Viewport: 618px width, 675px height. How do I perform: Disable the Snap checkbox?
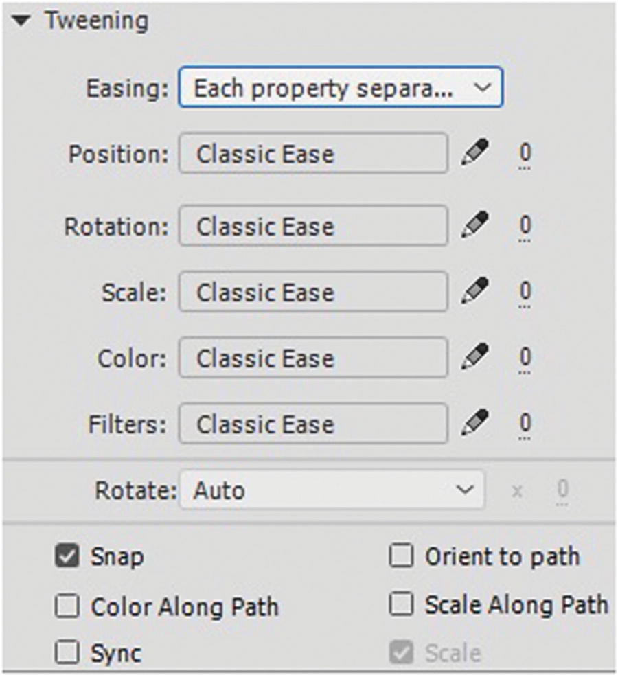click(67, 557)
